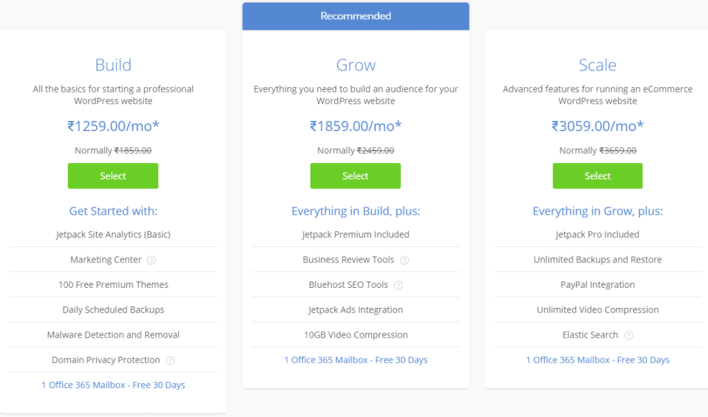This screenshot has height=417, width=708.
Task: Click 'Jetpack Pro Included' feature
Action: pyautogui.click(x=597, y=235)
